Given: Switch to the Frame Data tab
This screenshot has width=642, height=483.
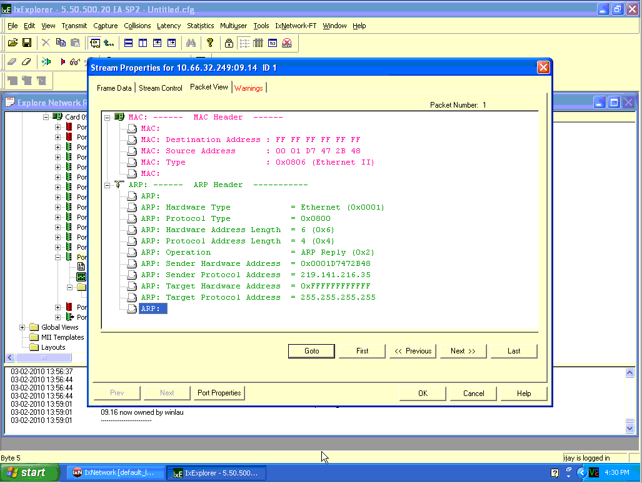Looking at the screenshot, I should coord(114,88).
